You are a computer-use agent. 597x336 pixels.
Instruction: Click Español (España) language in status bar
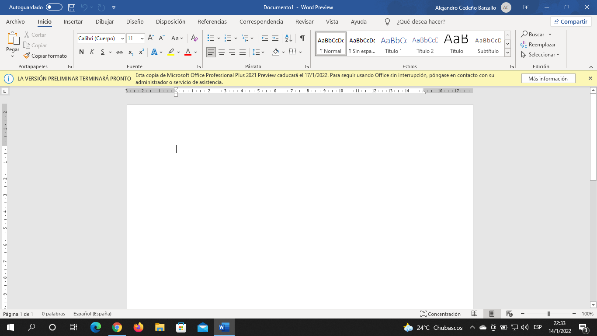pos(92,314)
